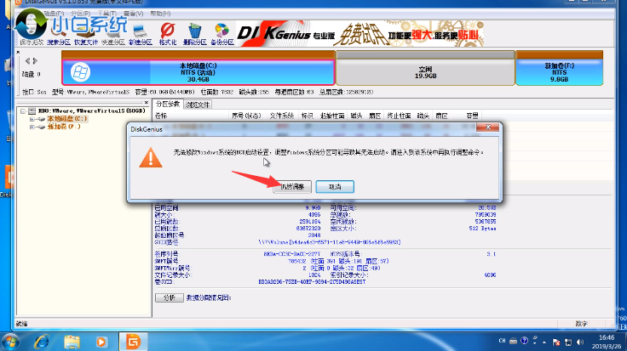Click the 新建分区 toolbar icon
Image resolution: width=627 pixels, height=351 pixels.
click(x=141, y=34)
